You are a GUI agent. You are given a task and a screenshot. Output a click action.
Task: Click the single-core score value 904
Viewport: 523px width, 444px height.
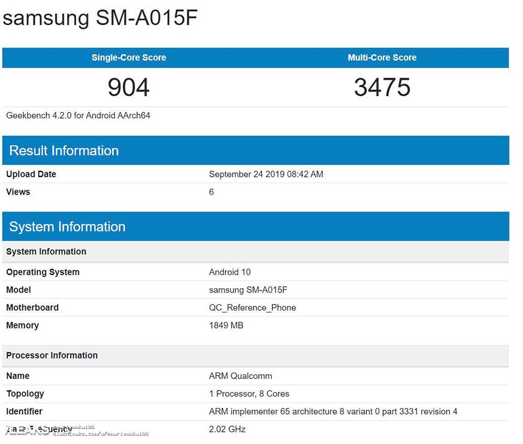coord(129,87)
